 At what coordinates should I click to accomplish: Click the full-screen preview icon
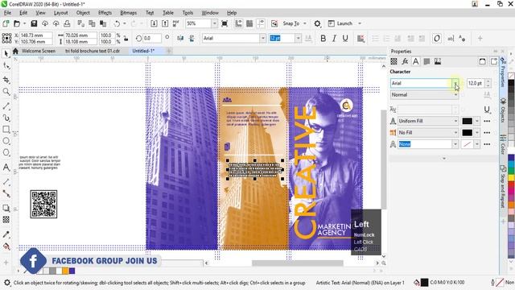click(225, 23)
